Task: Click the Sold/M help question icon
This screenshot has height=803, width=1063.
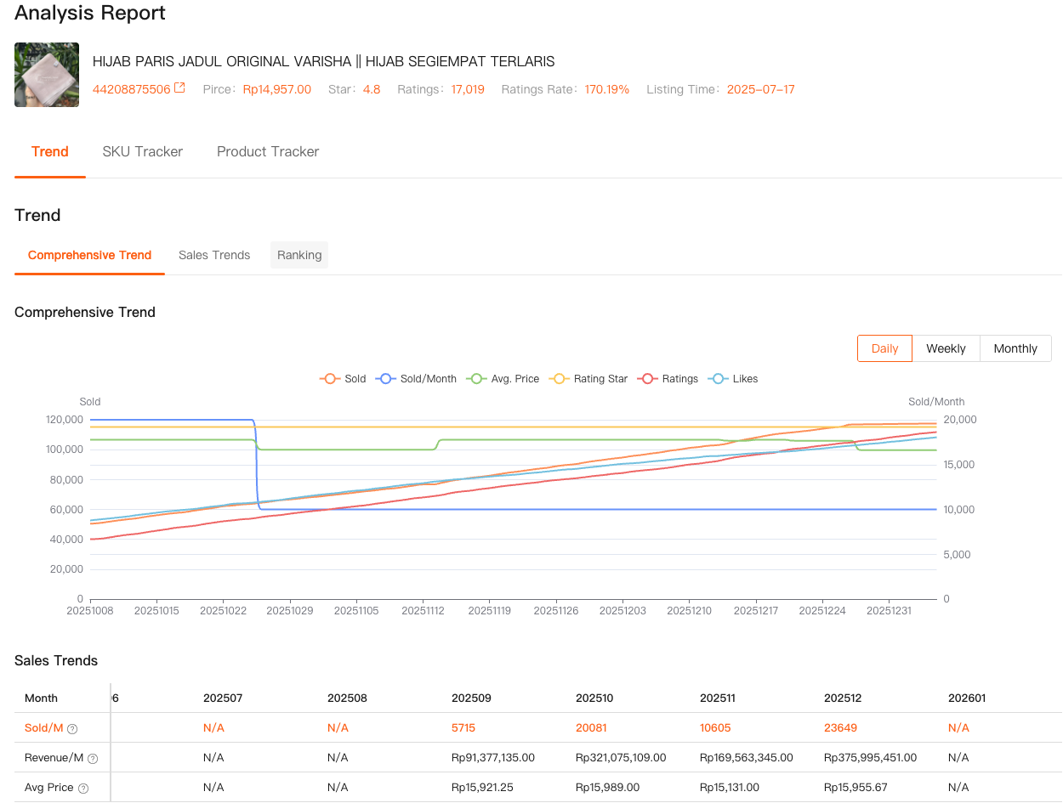Action: pos(72,728)
